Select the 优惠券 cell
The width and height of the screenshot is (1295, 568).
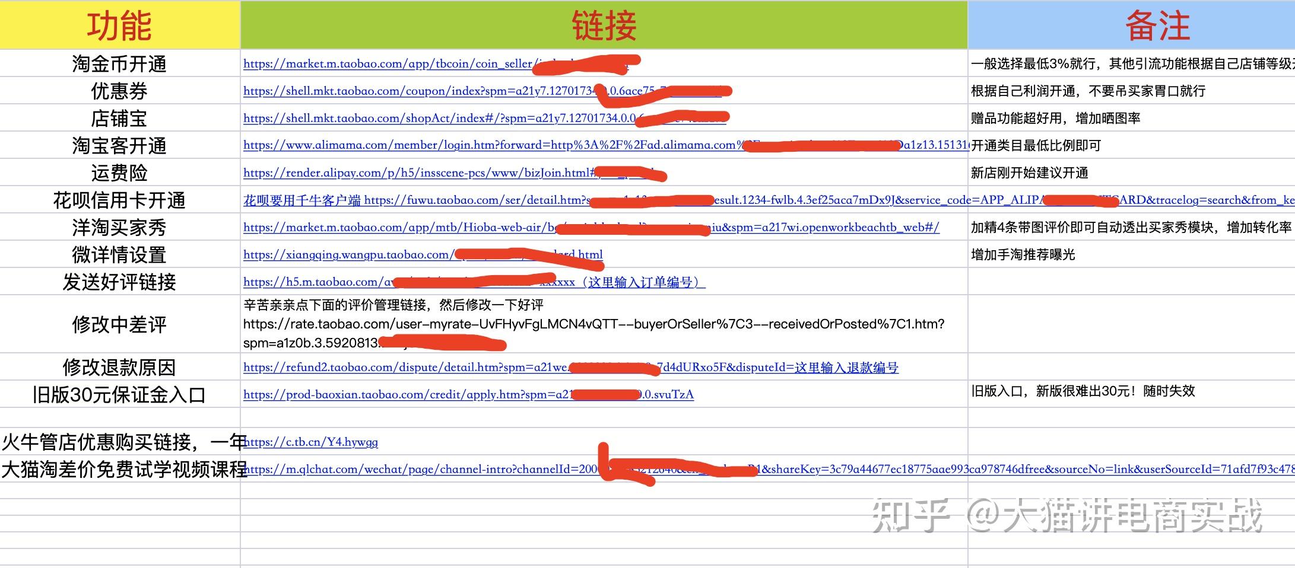pyautogui.click(x=120, y=91)
